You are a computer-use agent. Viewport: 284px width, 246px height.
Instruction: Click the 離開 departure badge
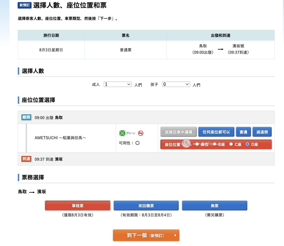pyautogui.click(x=26, y=117)
